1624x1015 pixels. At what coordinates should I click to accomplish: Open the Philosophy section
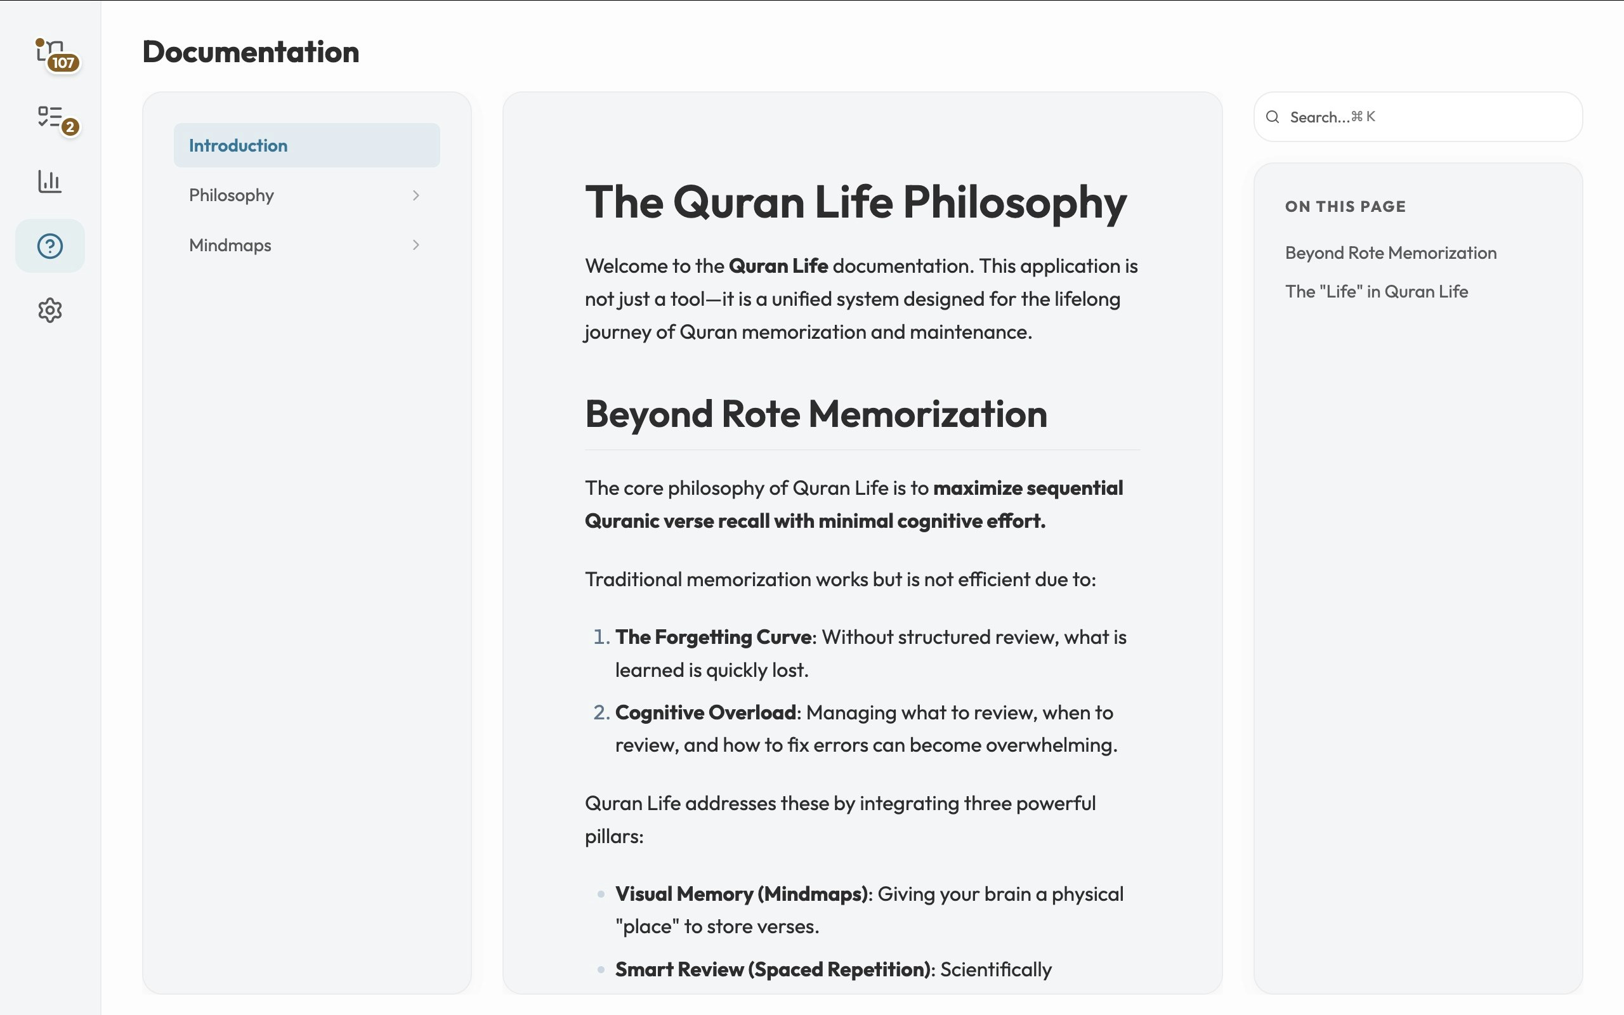point(306,195)
